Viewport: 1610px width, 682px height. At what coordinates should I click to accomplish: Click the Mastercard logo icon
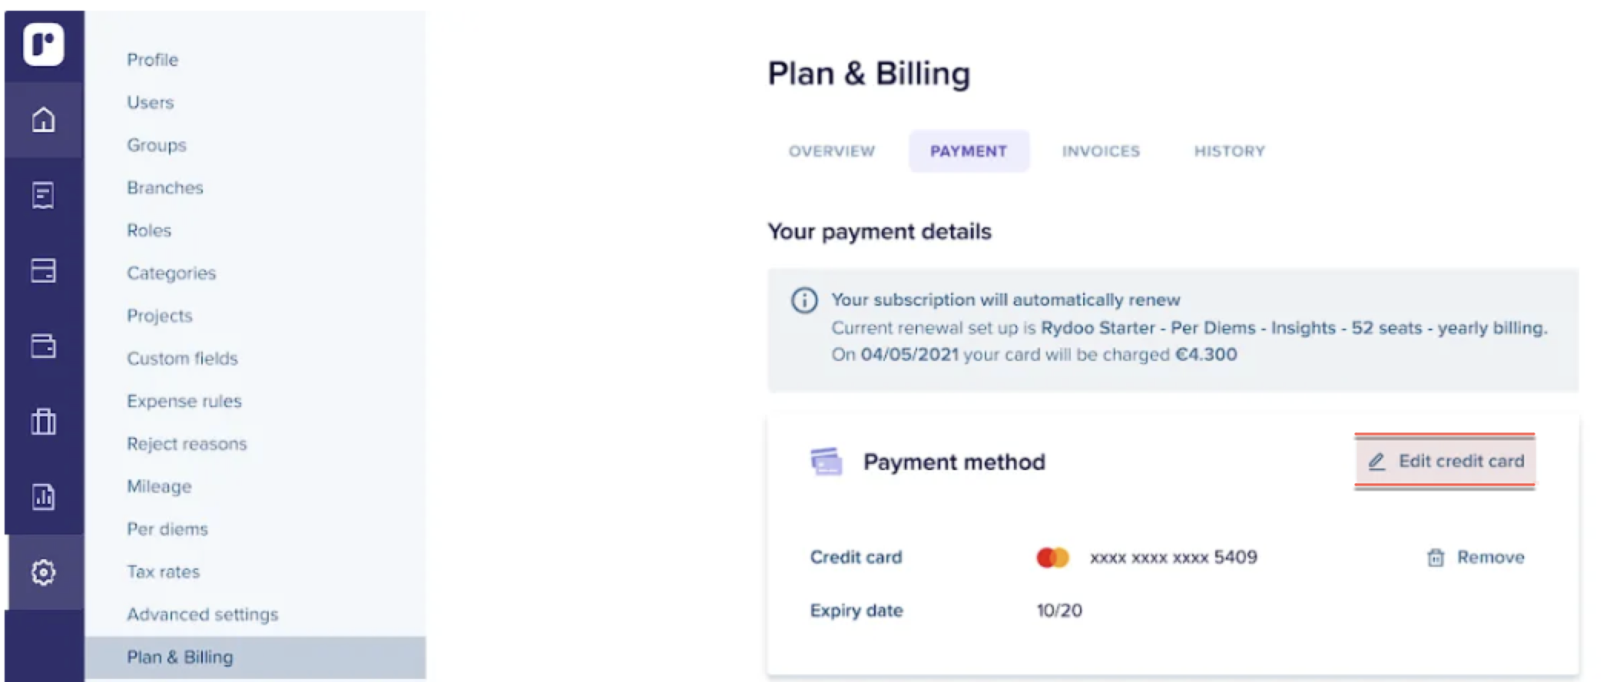[1052, 558]
